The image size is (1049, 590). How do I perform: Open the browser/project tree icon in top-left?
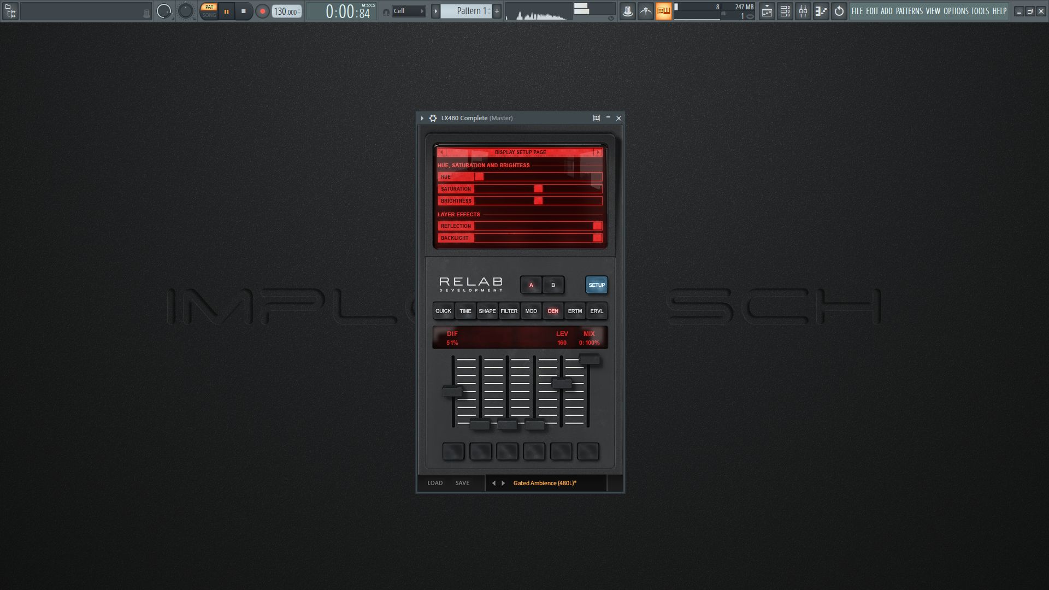10,11
